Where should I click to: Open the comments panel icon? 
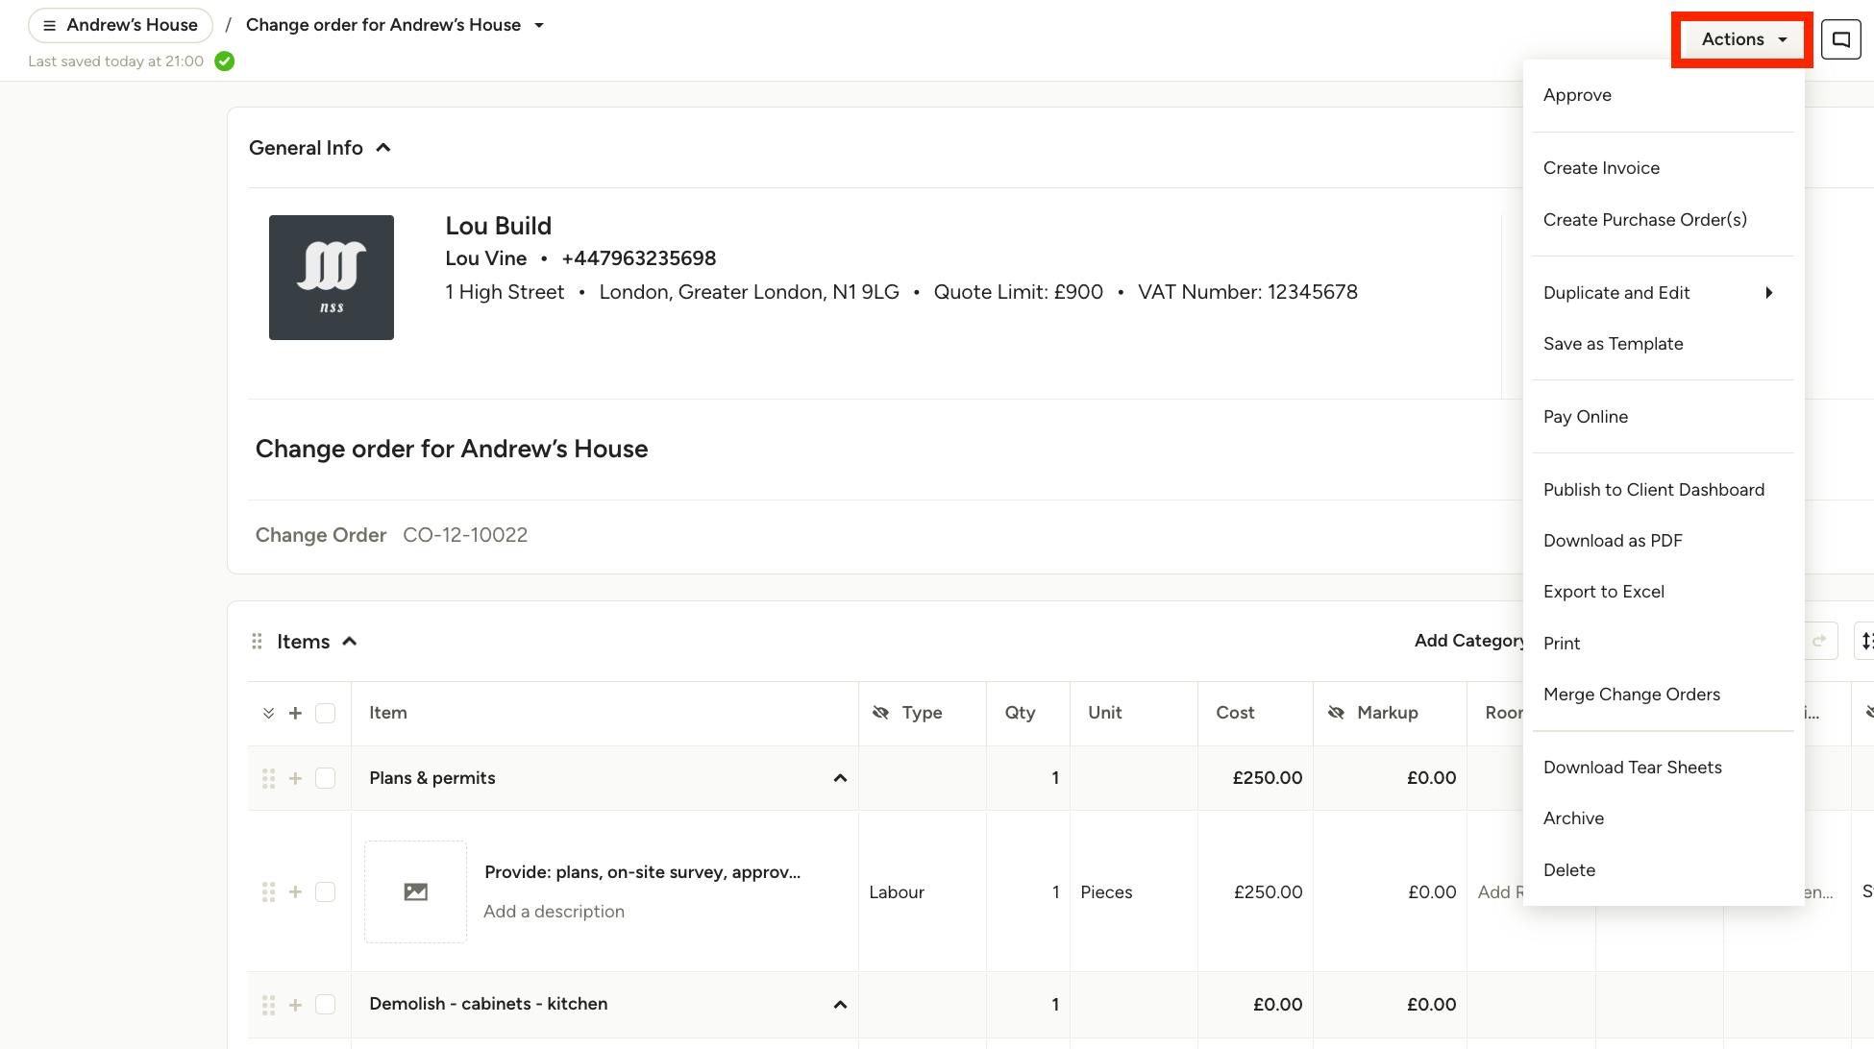pyautogui.click(x=1840, y=39)
